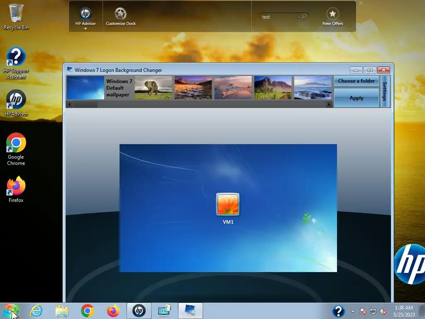425x319 pixels.
Task: Switch to HP app in the taskbar
Action: pyautogui.click(x=139, y=311)
